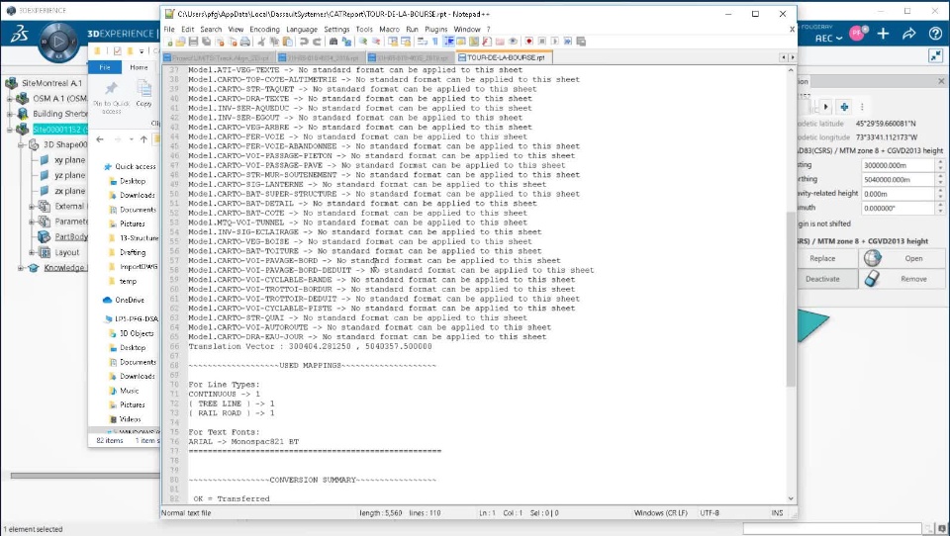Toggle Show All Characters pilcrow icon
This screenshot has height=536, width=950.
pos(435,42)
